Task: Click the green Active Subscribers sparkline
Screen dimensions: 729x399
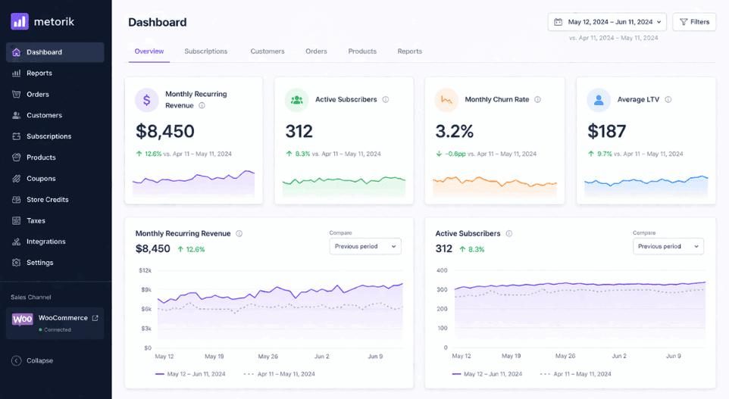Action: tap(344, 186)
